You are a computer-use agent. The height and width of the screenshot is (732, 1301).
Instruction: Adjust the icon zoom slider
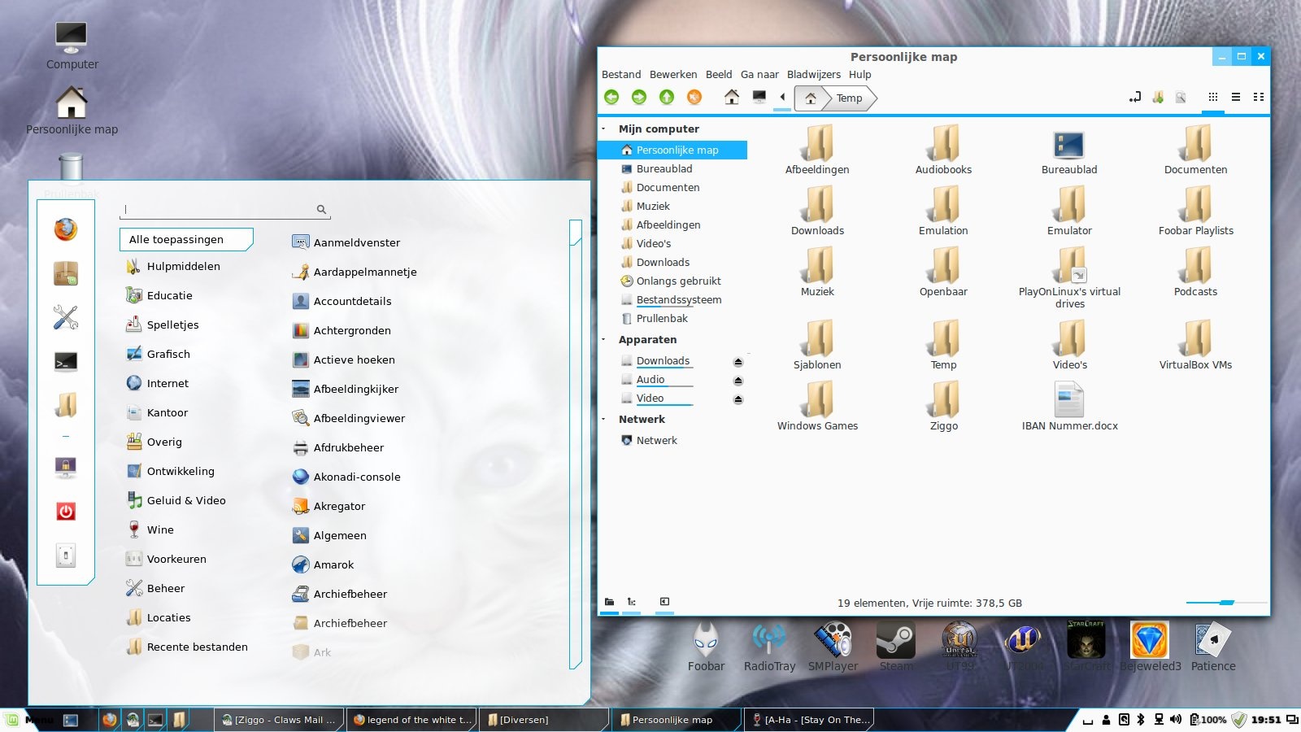click(1226, 603)
